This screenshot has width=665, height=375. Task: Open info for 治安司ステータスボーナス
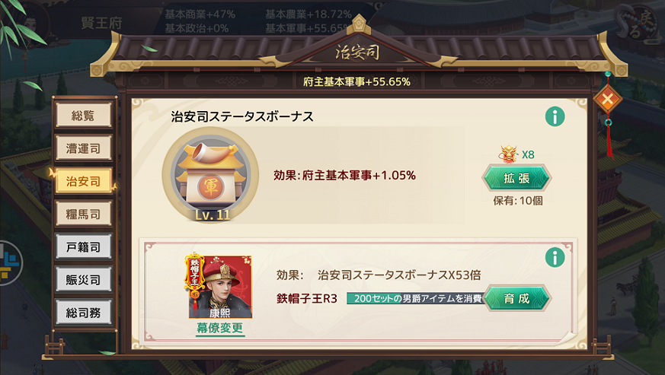point(555,116)
